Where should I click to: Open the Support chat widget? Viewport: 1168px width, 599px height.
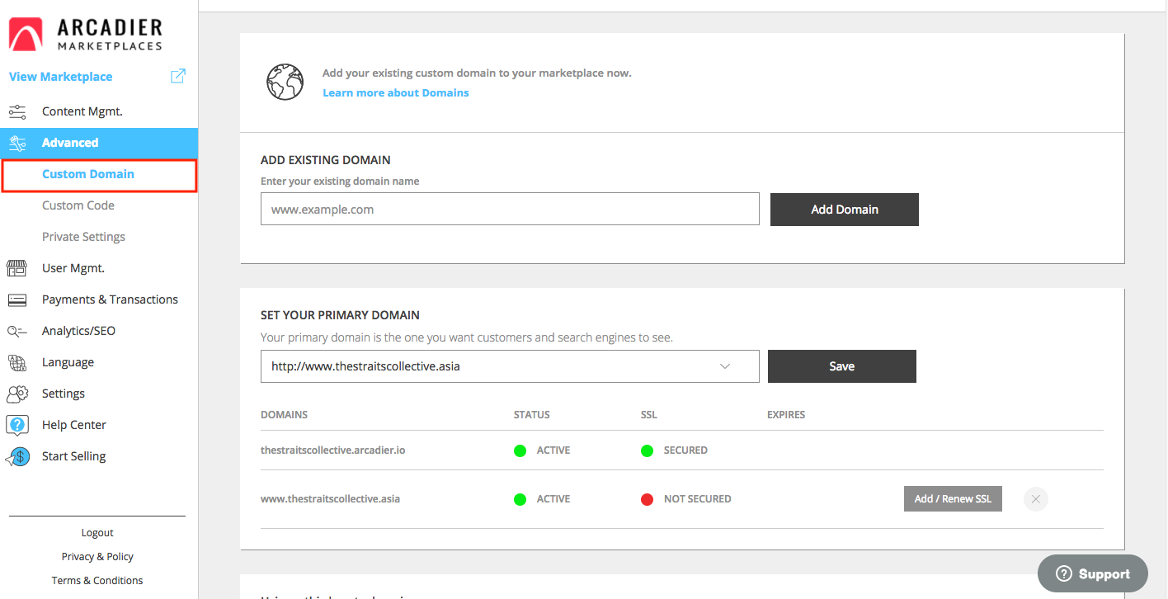pos(1093,573)
